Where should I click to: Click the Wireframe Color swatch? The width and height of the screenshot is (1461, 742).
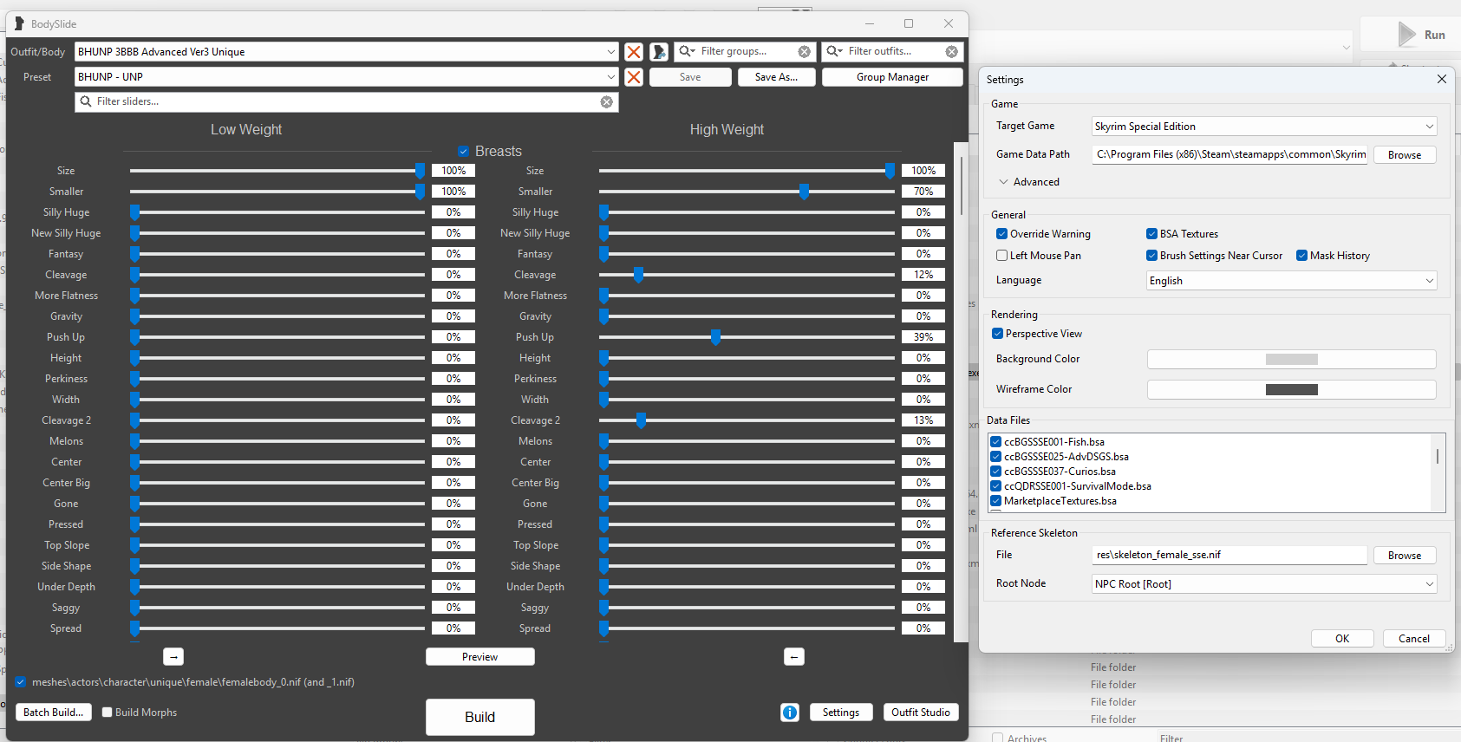[1292, 390]
